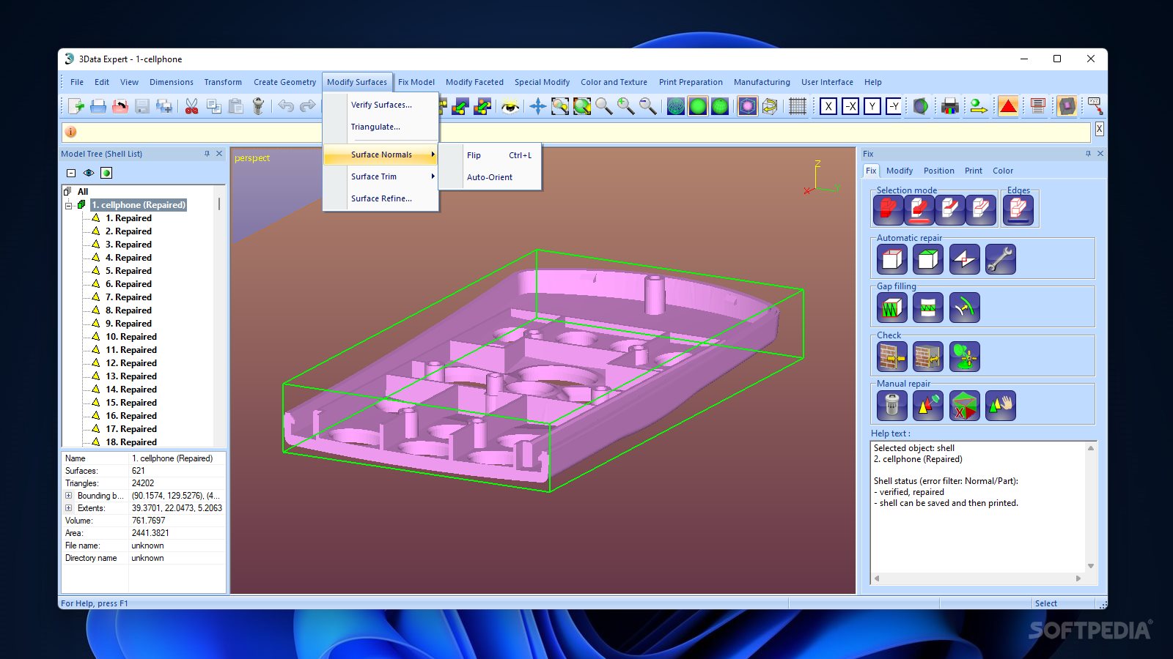The width and height of the screenshot is (1173, 659).
Task: Choose Verify Surfaces from the menu
Action: (381, 105)
